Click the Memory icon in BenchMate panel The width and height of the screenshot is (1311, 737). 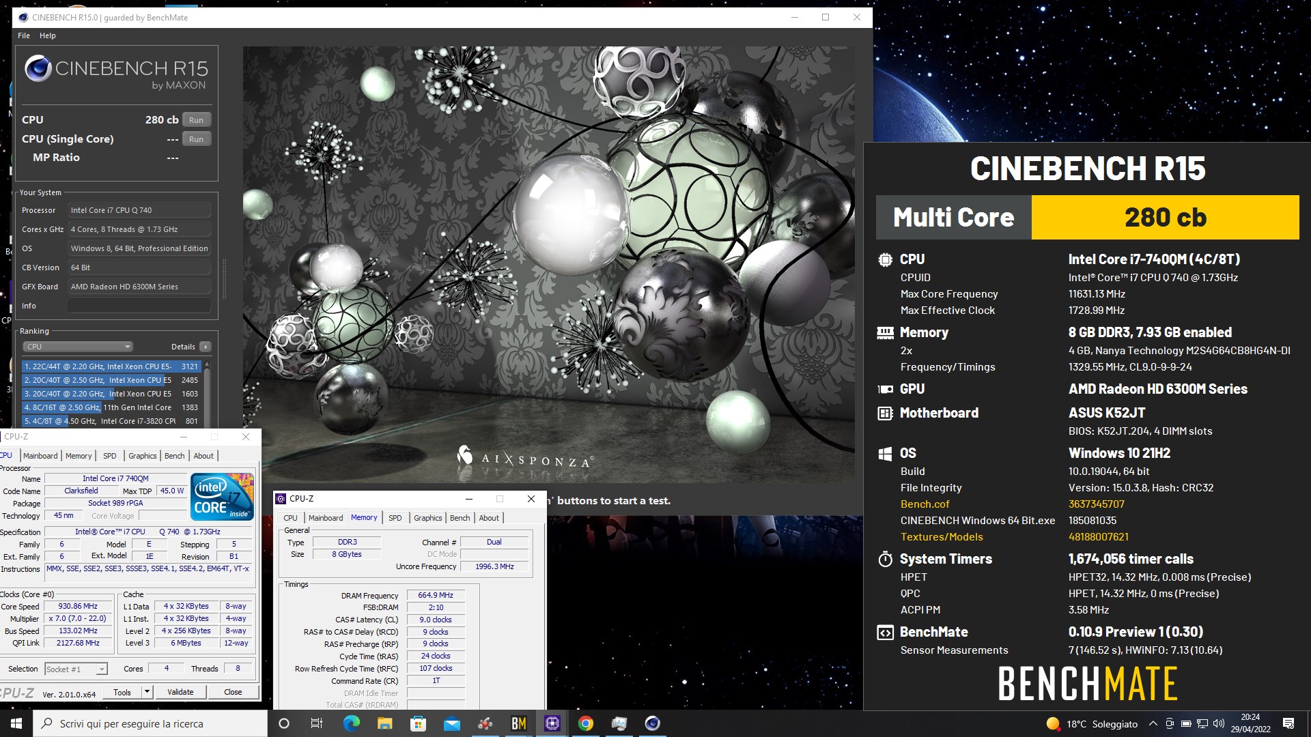885,332
